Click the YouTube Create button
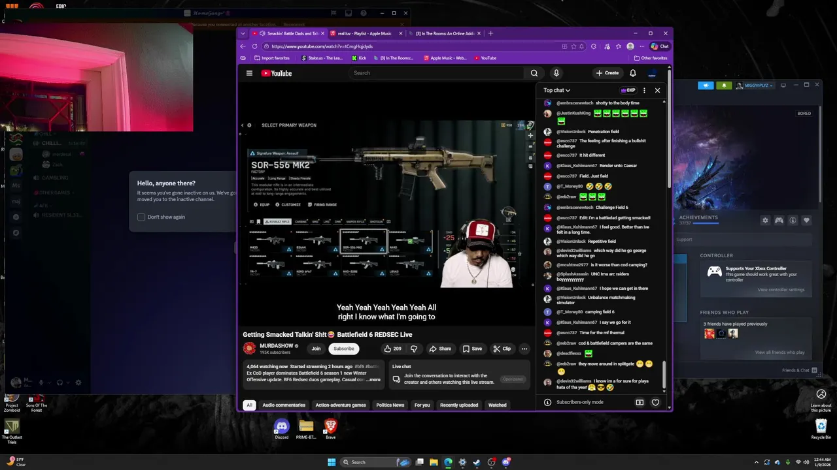Viewport: 837px width, 470px height. coord(607,73)
